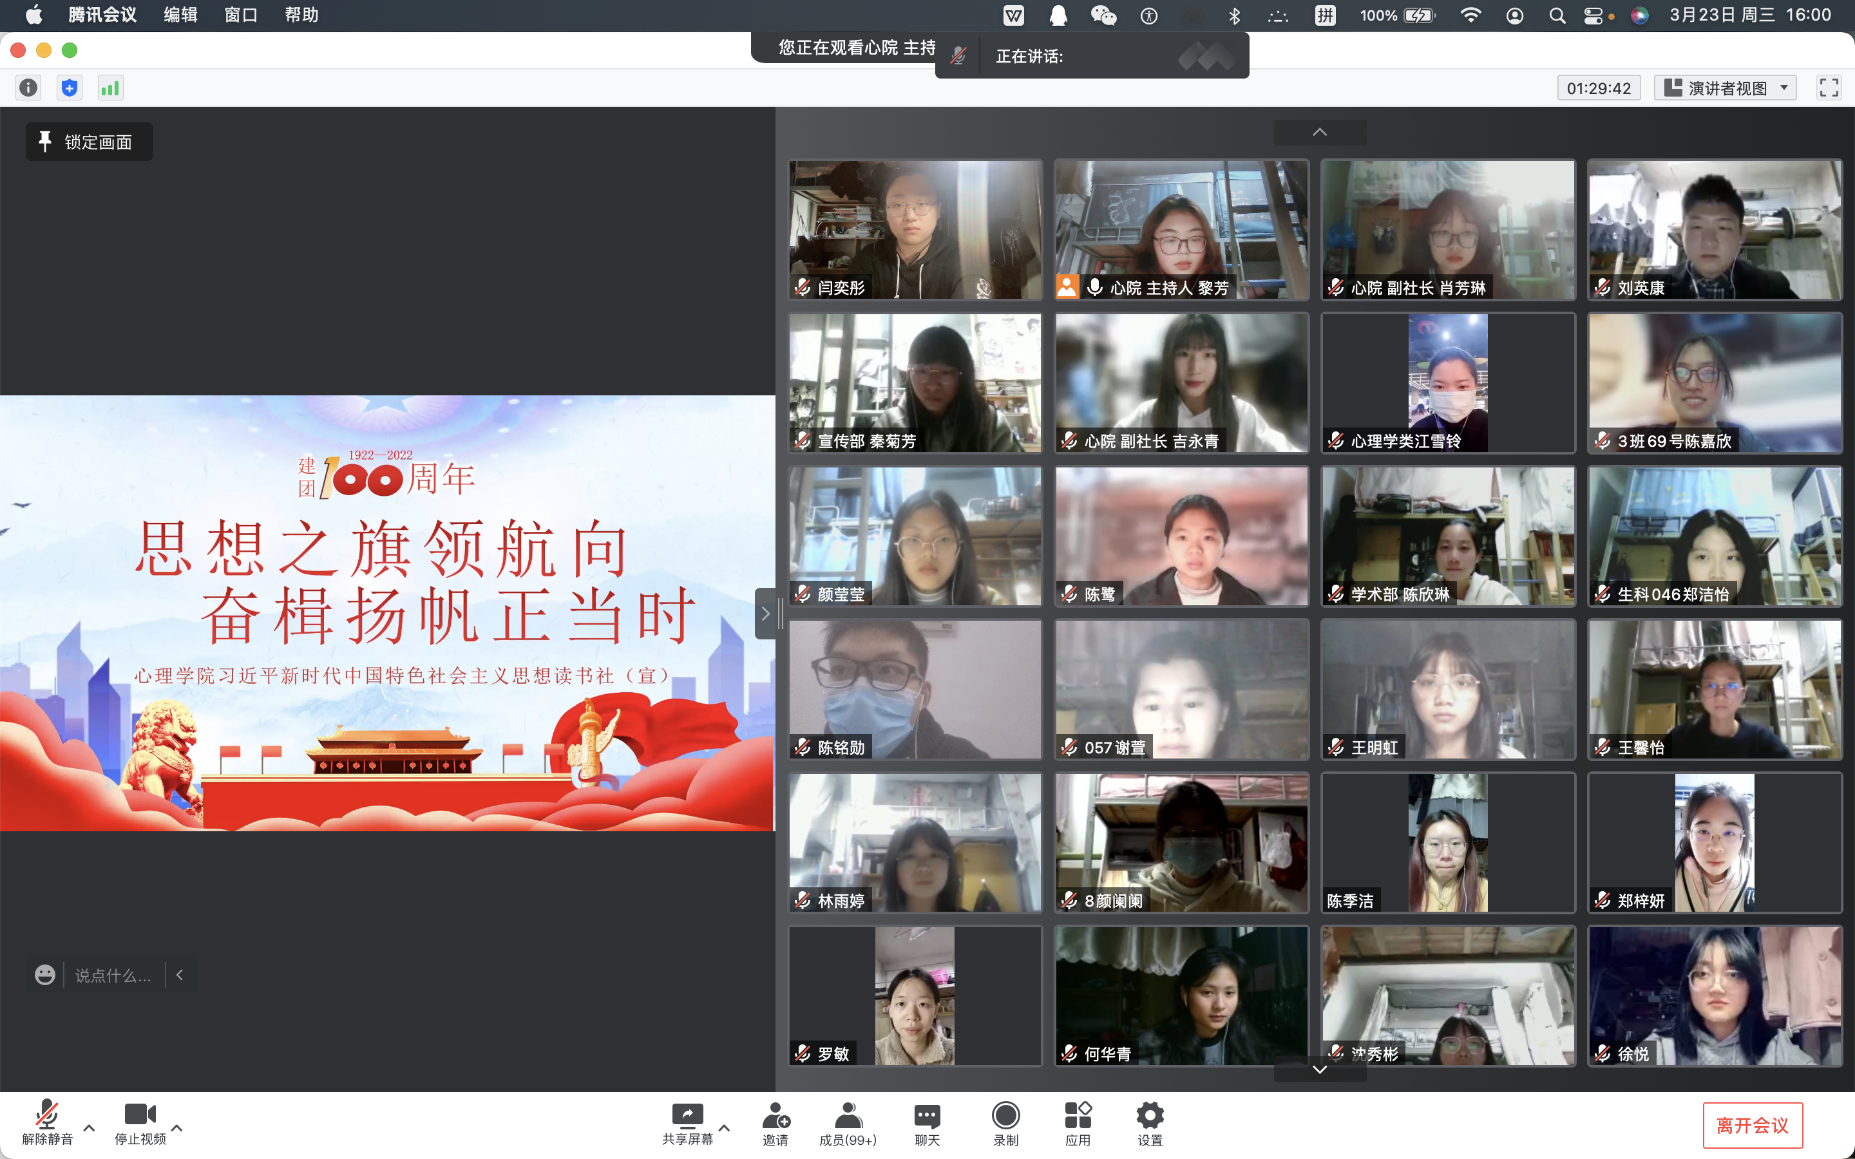Click the leave meeting button

click(x=1753, y=1124)
